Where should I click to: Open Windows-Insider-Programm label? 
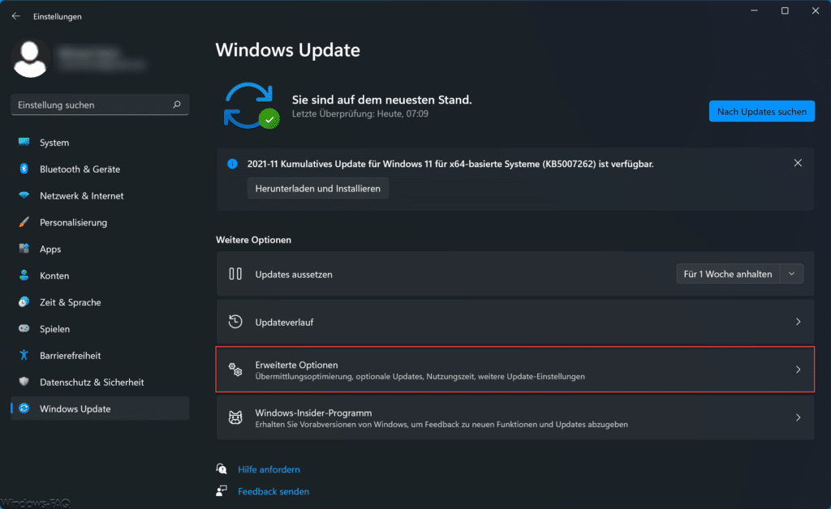coord(313,413)
